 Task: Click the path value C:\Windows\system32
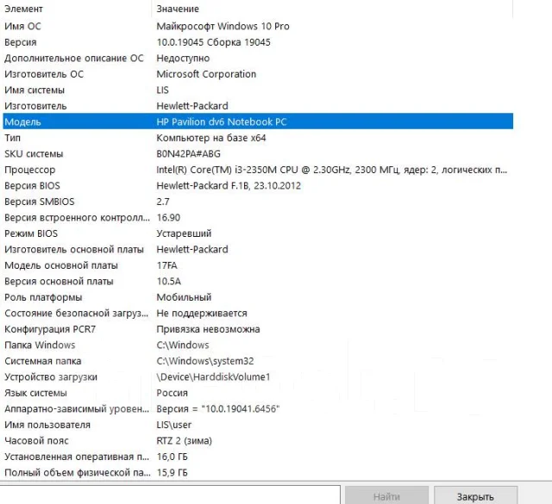(205, 361)
